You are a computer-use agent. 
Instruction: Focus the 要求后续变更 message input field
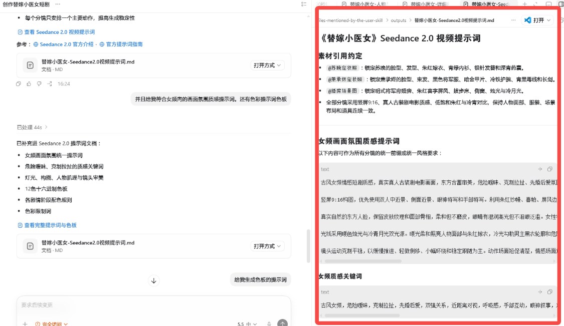(153, 305)
